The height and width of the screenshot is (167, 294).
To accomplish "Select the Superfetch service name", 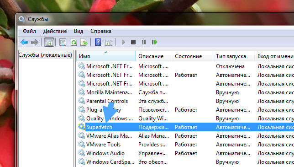I will pyautogui.click(x=99, y=127).
